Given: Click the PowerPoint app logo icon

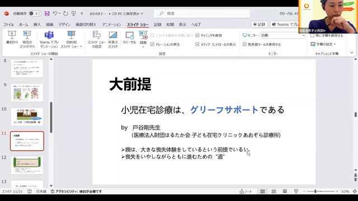Looking at the screenshot, I should (x=7, y=13).
